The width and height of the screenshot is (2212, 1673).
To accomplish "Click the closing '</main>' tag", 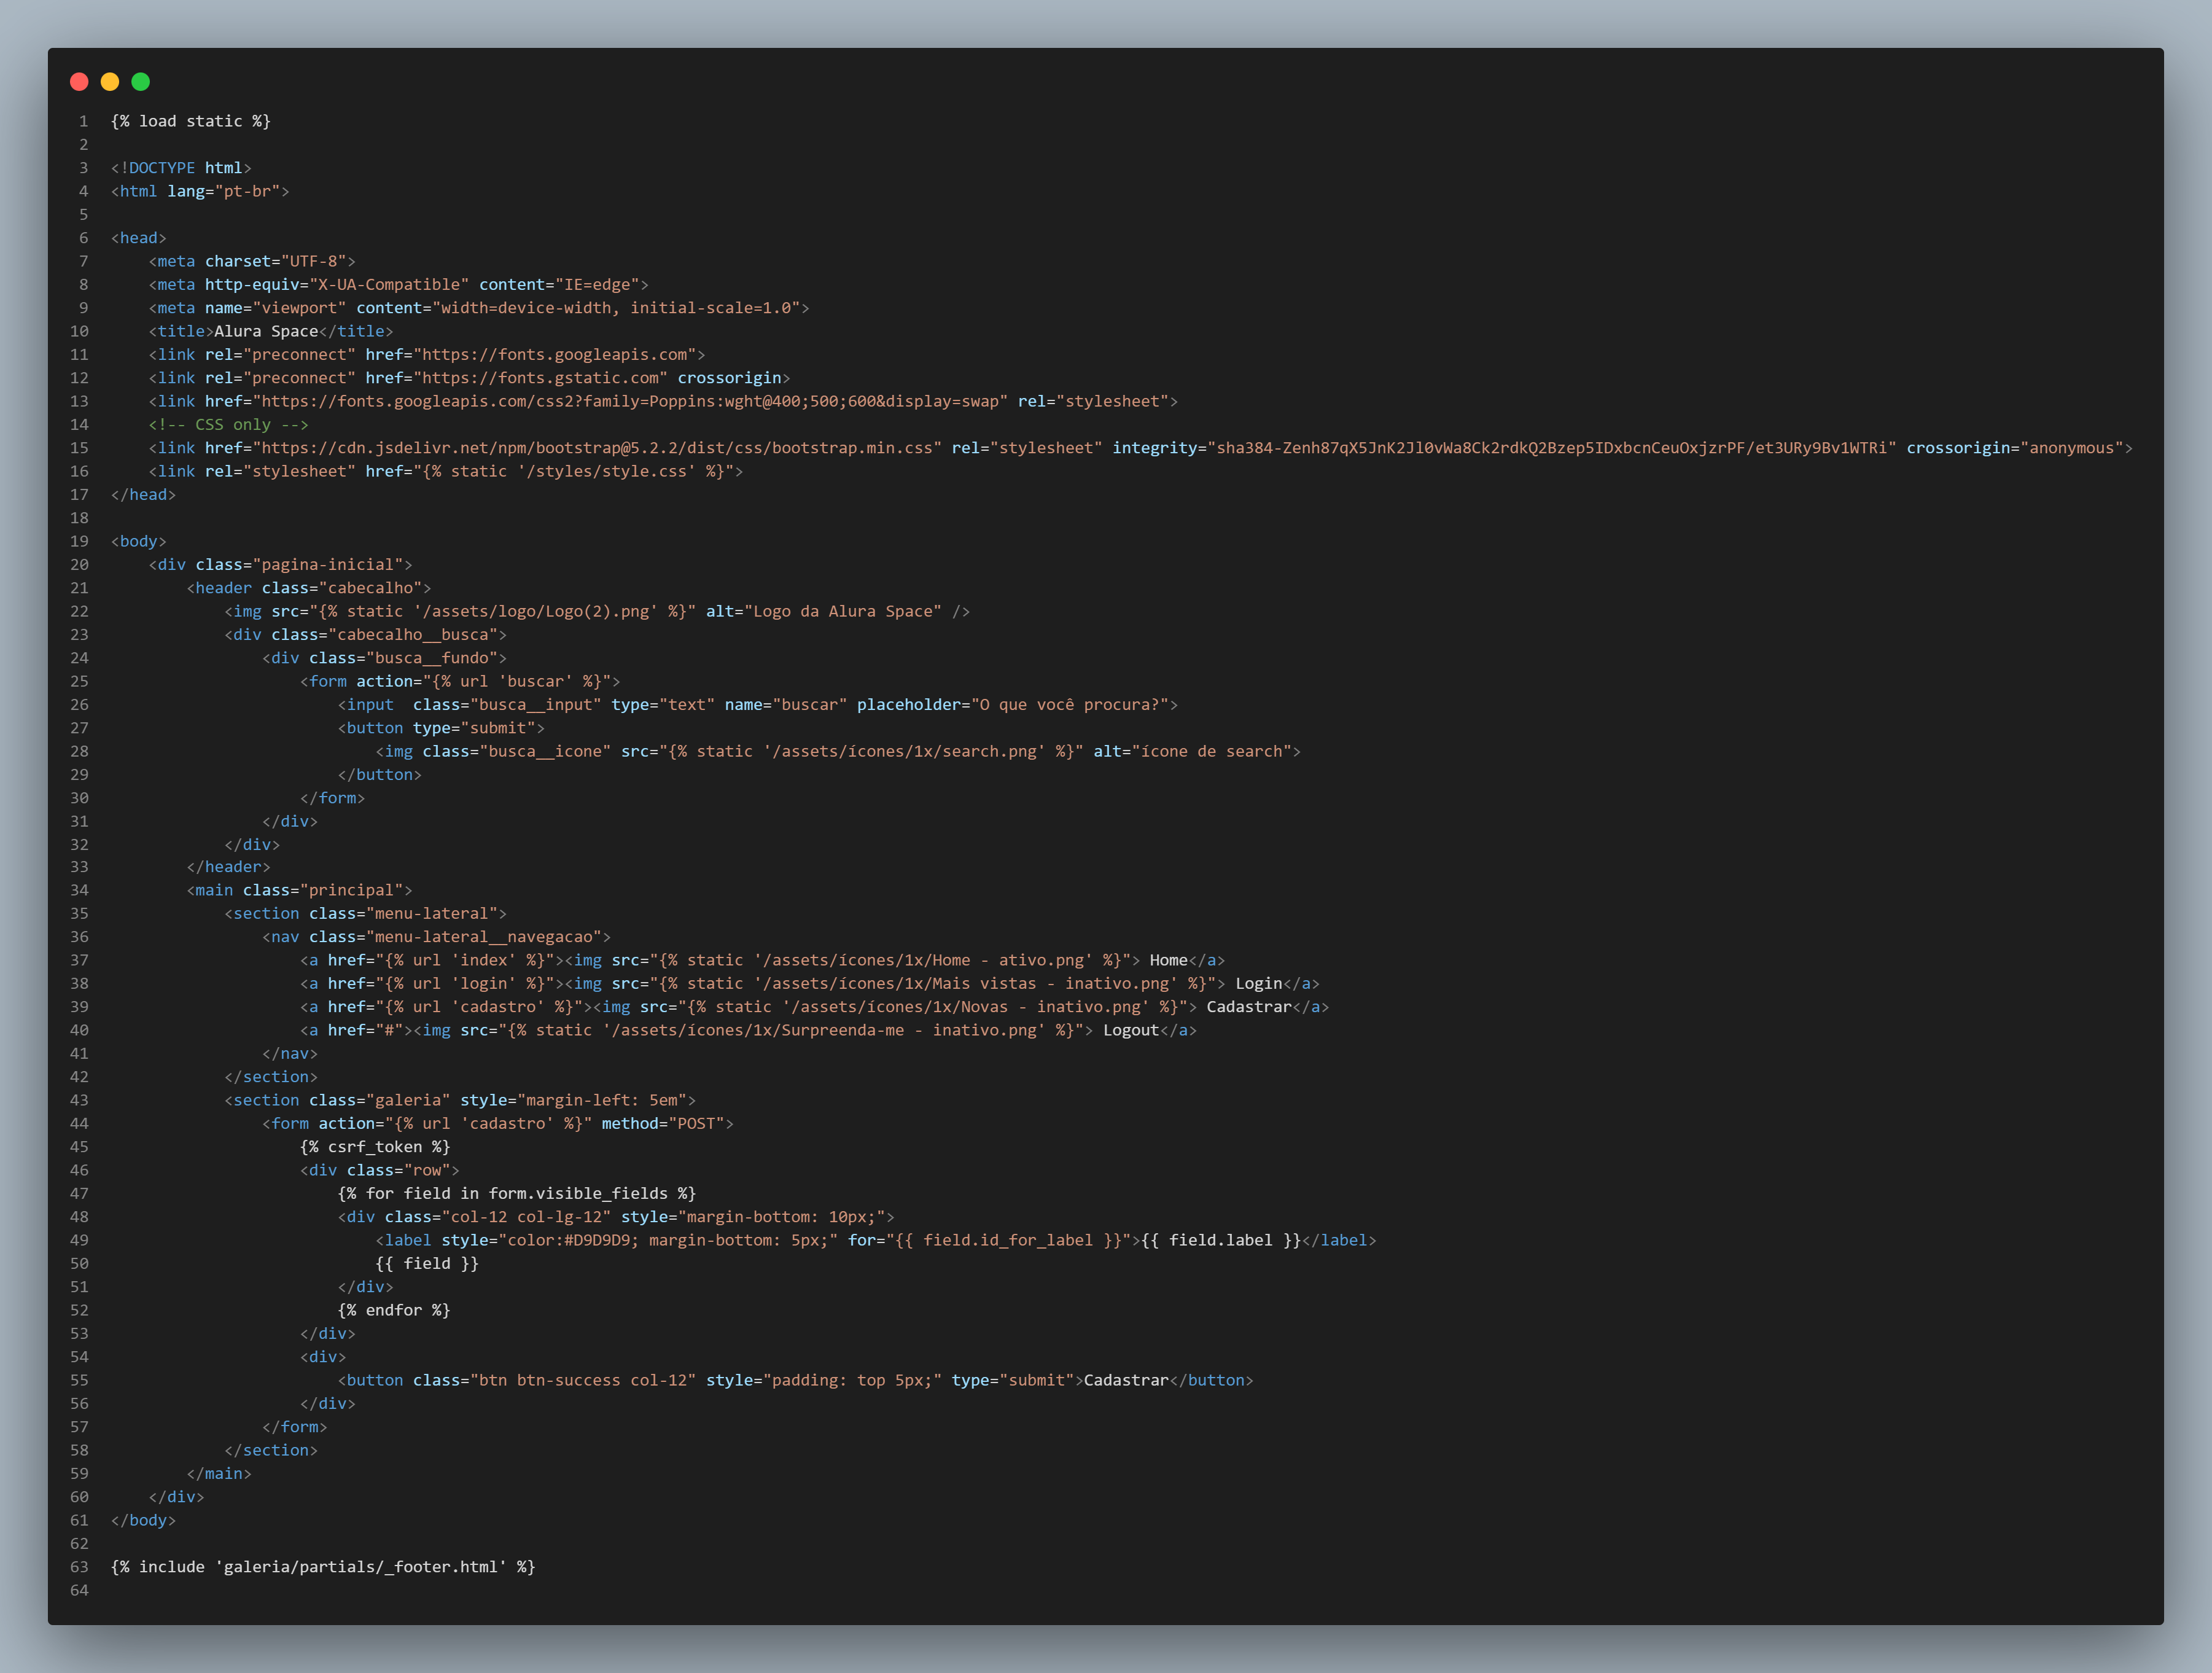I will [219, 1473].
